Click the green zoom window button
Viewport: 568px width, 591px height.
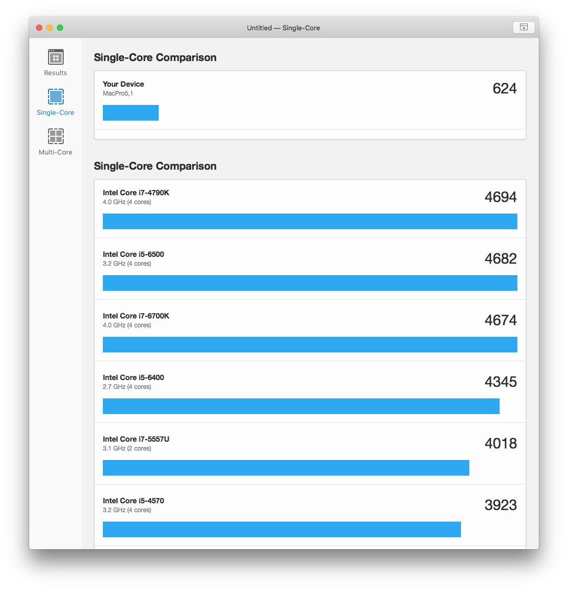coord(61,28)
